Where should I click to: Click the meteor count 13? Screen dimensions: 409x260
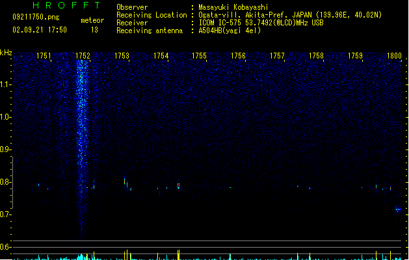coord(94,30)
